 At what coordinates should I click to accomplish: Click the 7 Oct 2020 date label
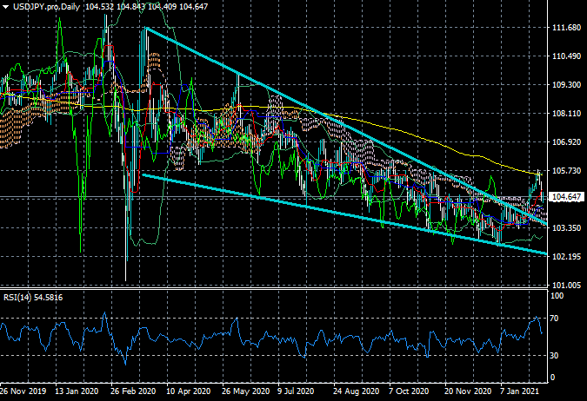[x=409, y=391]
